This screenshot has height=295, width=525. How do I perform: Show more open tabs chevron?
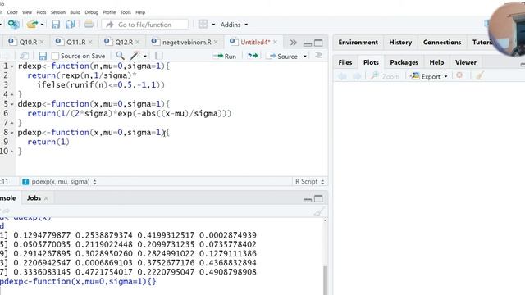click(x=293, y=43)
